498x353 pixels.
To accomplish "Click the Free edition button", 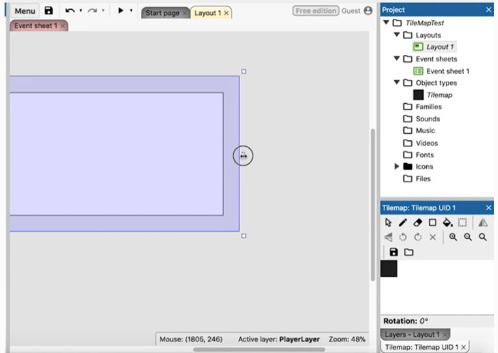I will click(x=316, y=11).
